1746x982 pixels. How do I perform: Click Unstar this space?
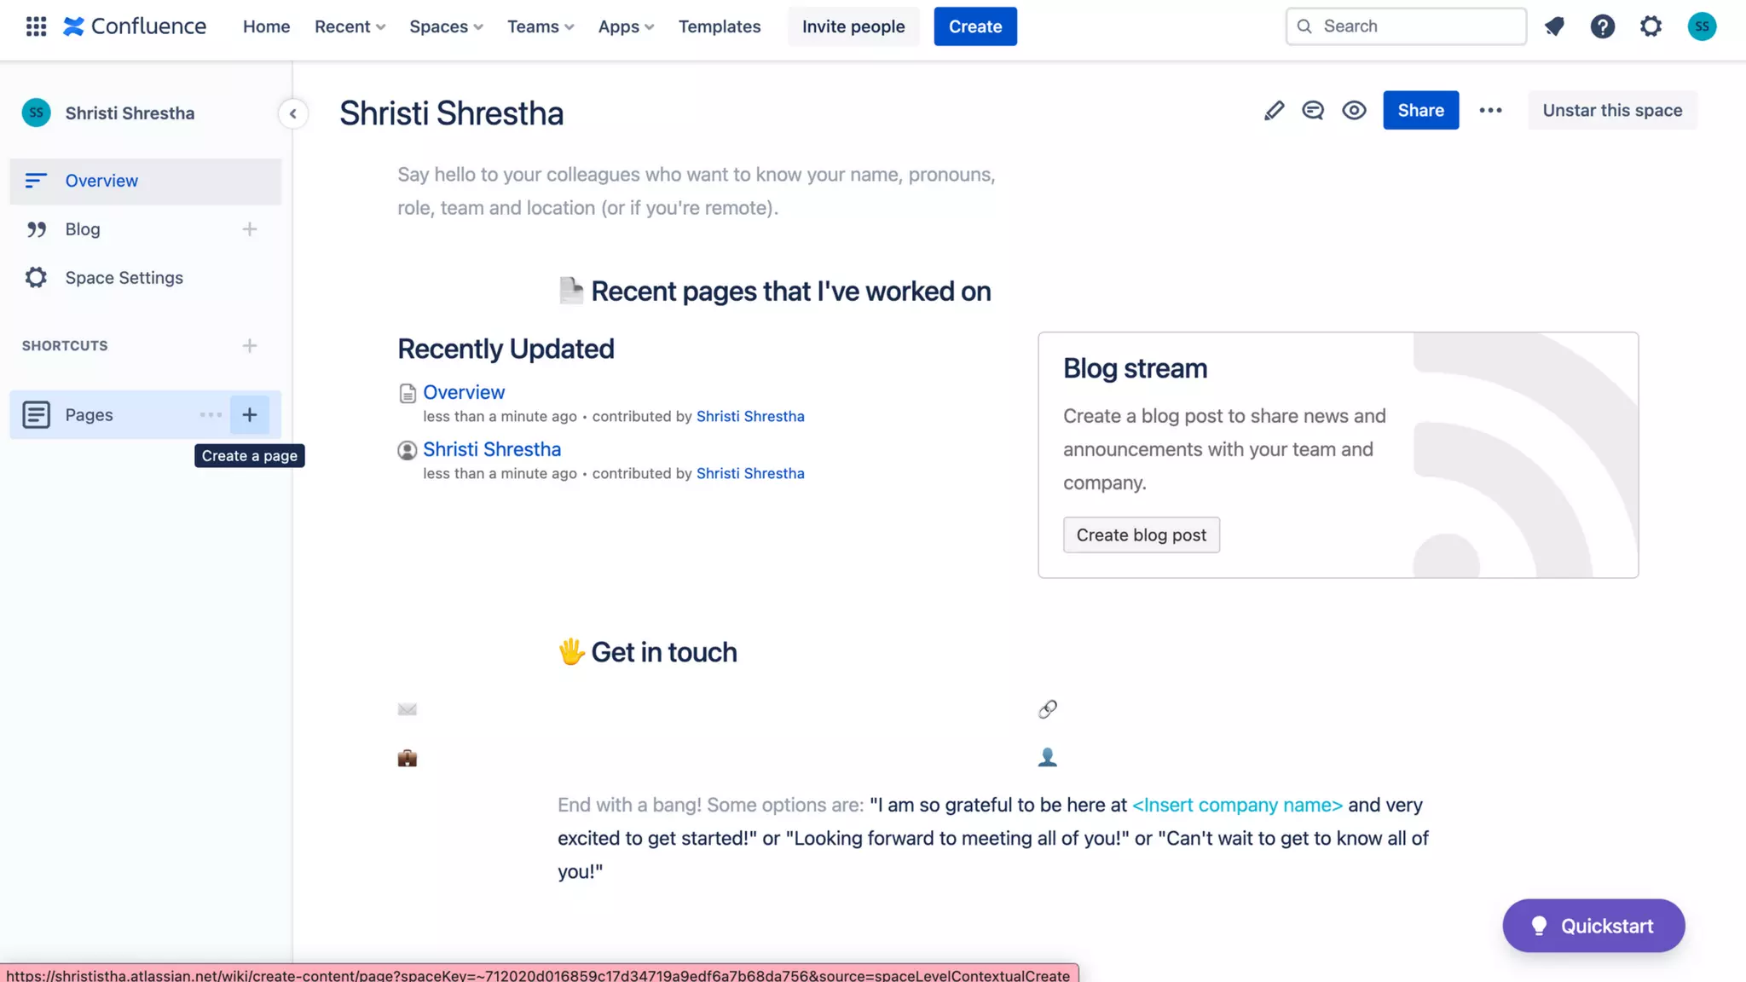click(1611, 111)
